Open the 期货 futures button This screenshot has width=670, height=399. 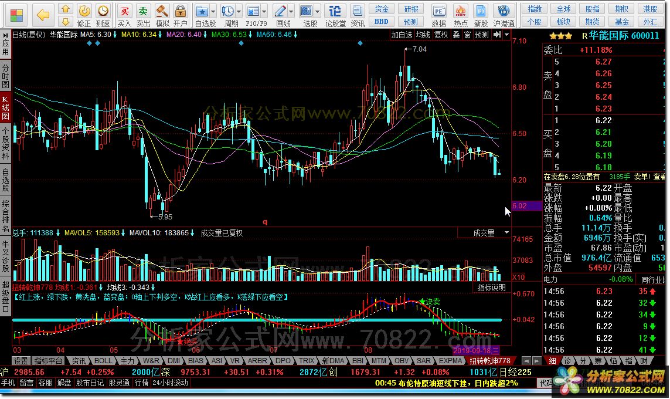(x=592, y=21)
